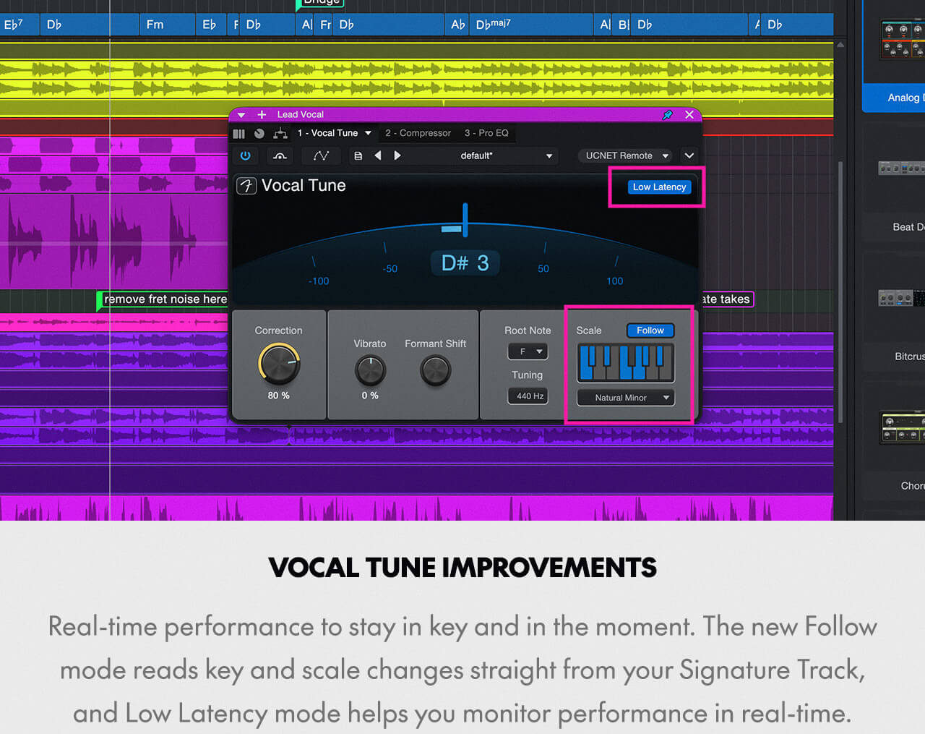This screenshot has width=925, height=734.
Task: Open the Root Note F dropdown
Action: tap(528, 351)
